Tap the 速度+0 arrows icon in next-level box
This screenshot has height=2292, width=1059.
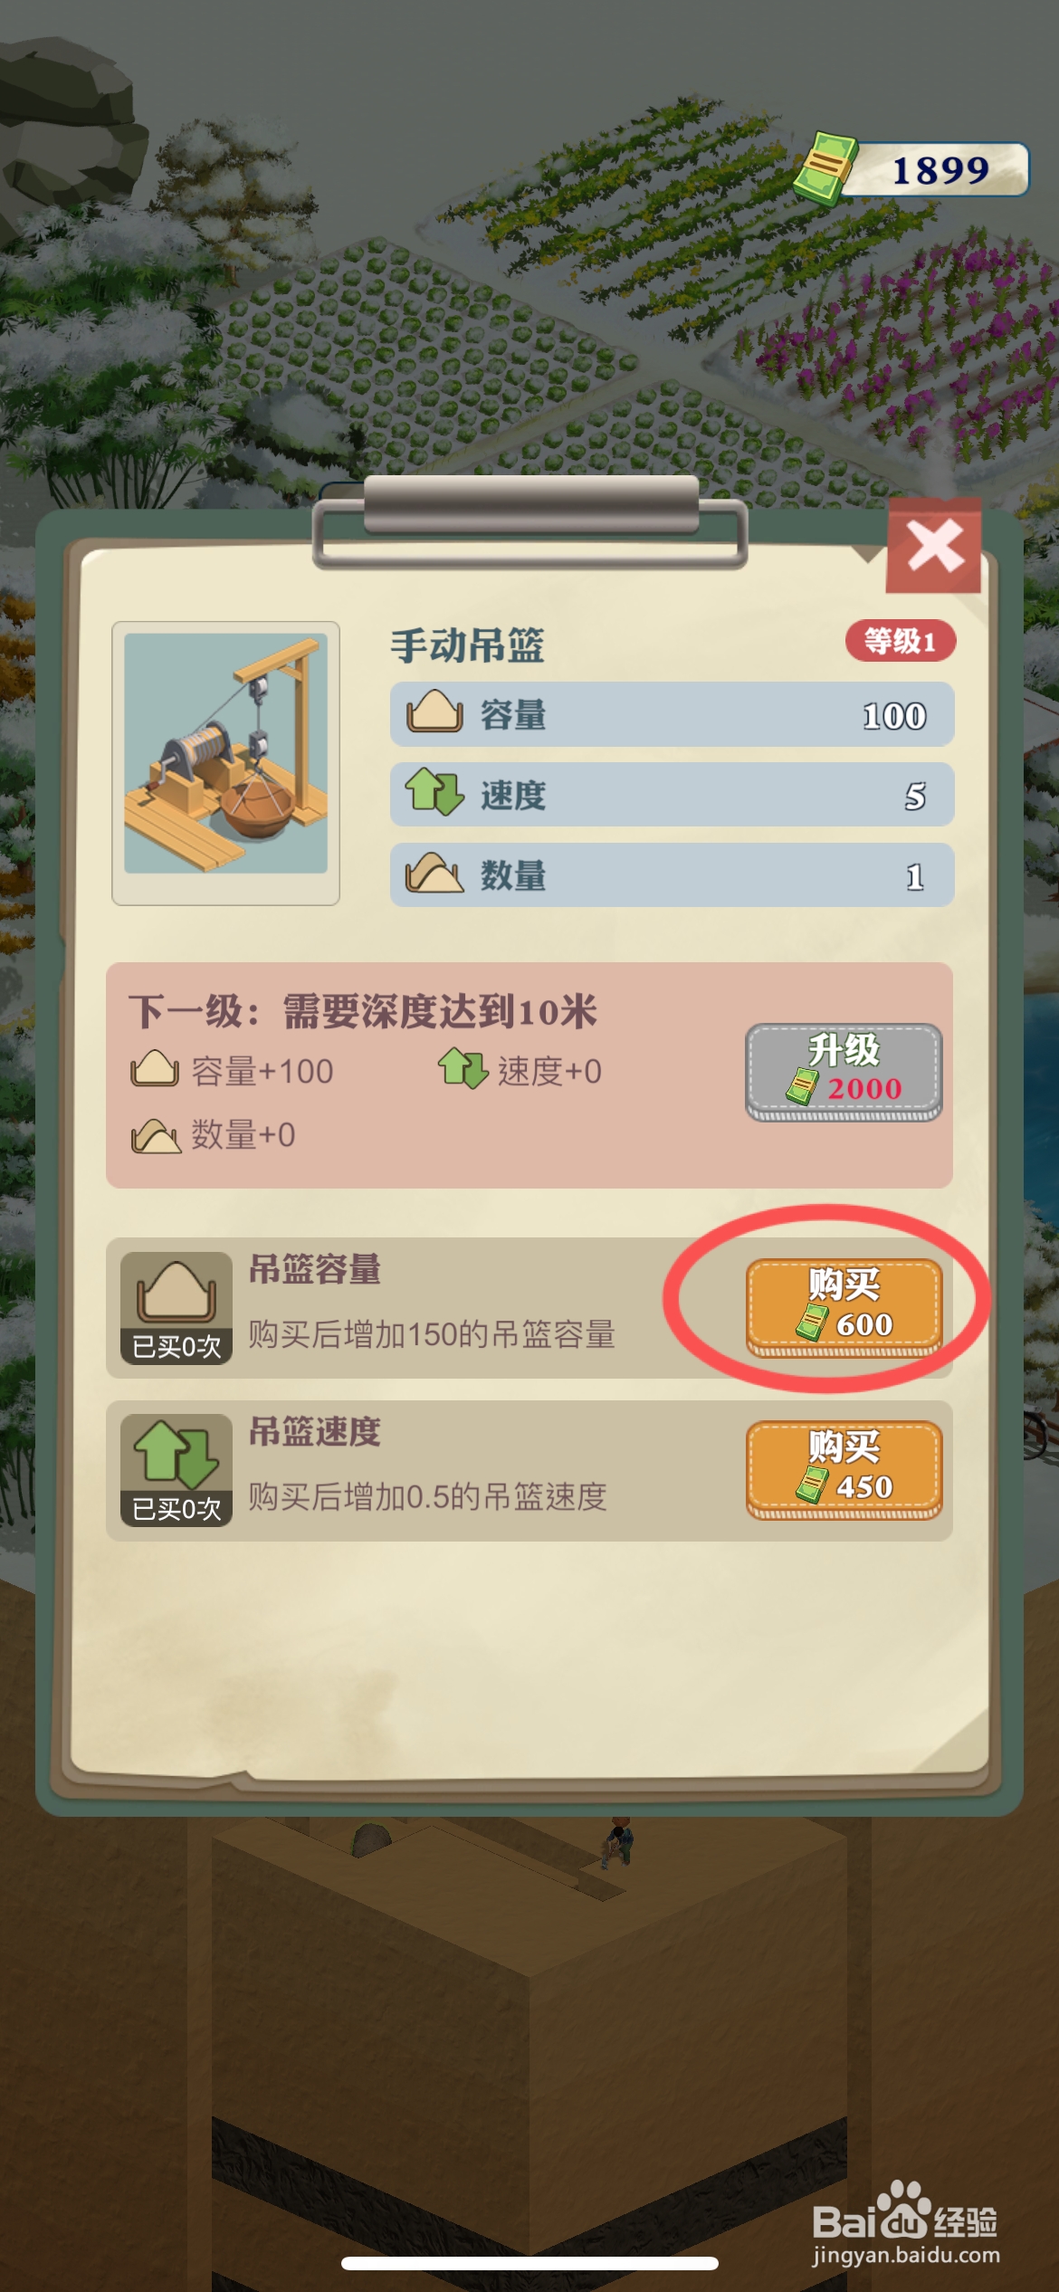point(463,1068)
